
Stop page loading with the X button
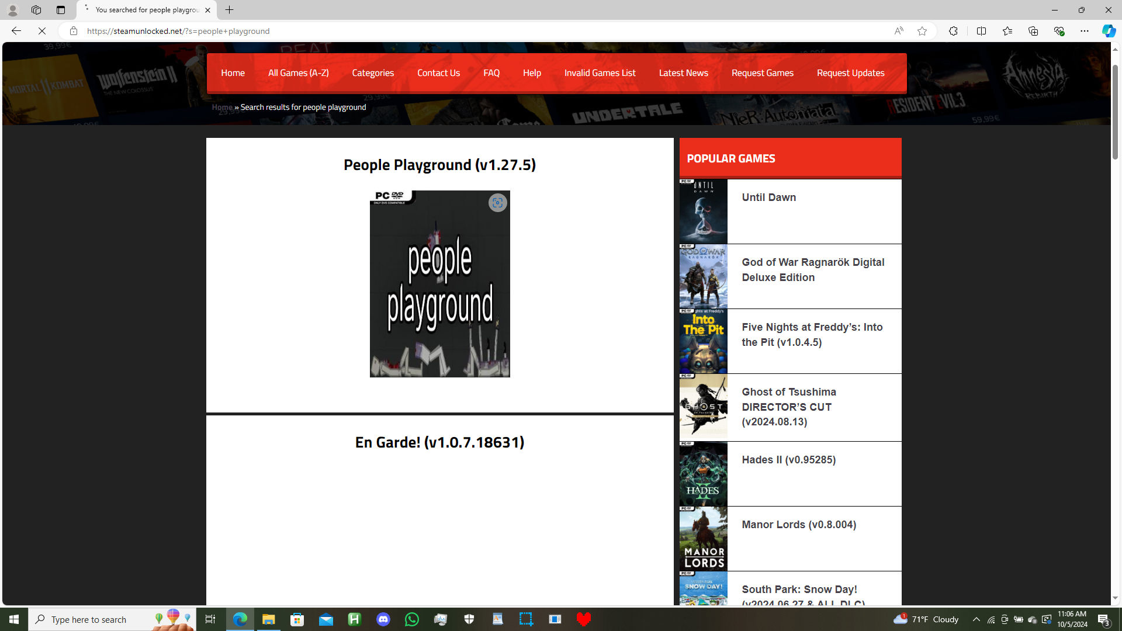42,31
